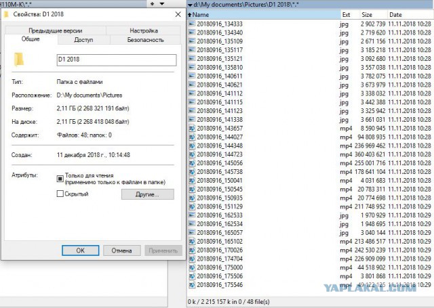Click the jpg file icon for 20180916_134333
Viewport: 434px width, 308px height.
click(x=192, y=24)
